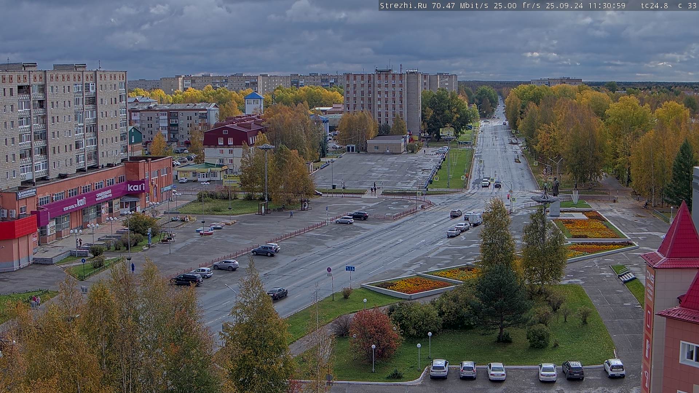The image size is (699, 393).
Task: Select the 'tc24.8' overlay value
Action: [654, 5]
